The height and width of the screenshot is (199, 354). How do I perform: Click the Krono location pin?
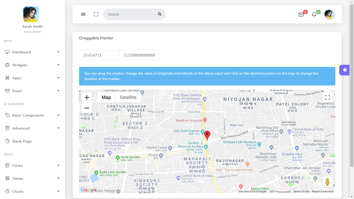click(161, 156)
